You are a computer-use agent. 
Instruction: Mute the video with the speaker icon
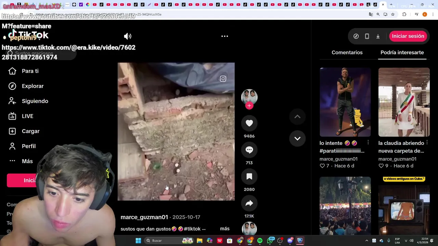click(x=128, y=36)
